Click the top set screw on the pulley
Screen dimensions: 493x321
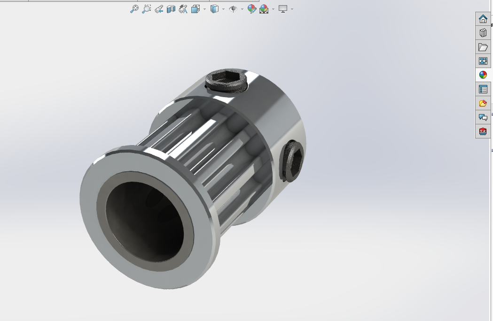point(226,80)
